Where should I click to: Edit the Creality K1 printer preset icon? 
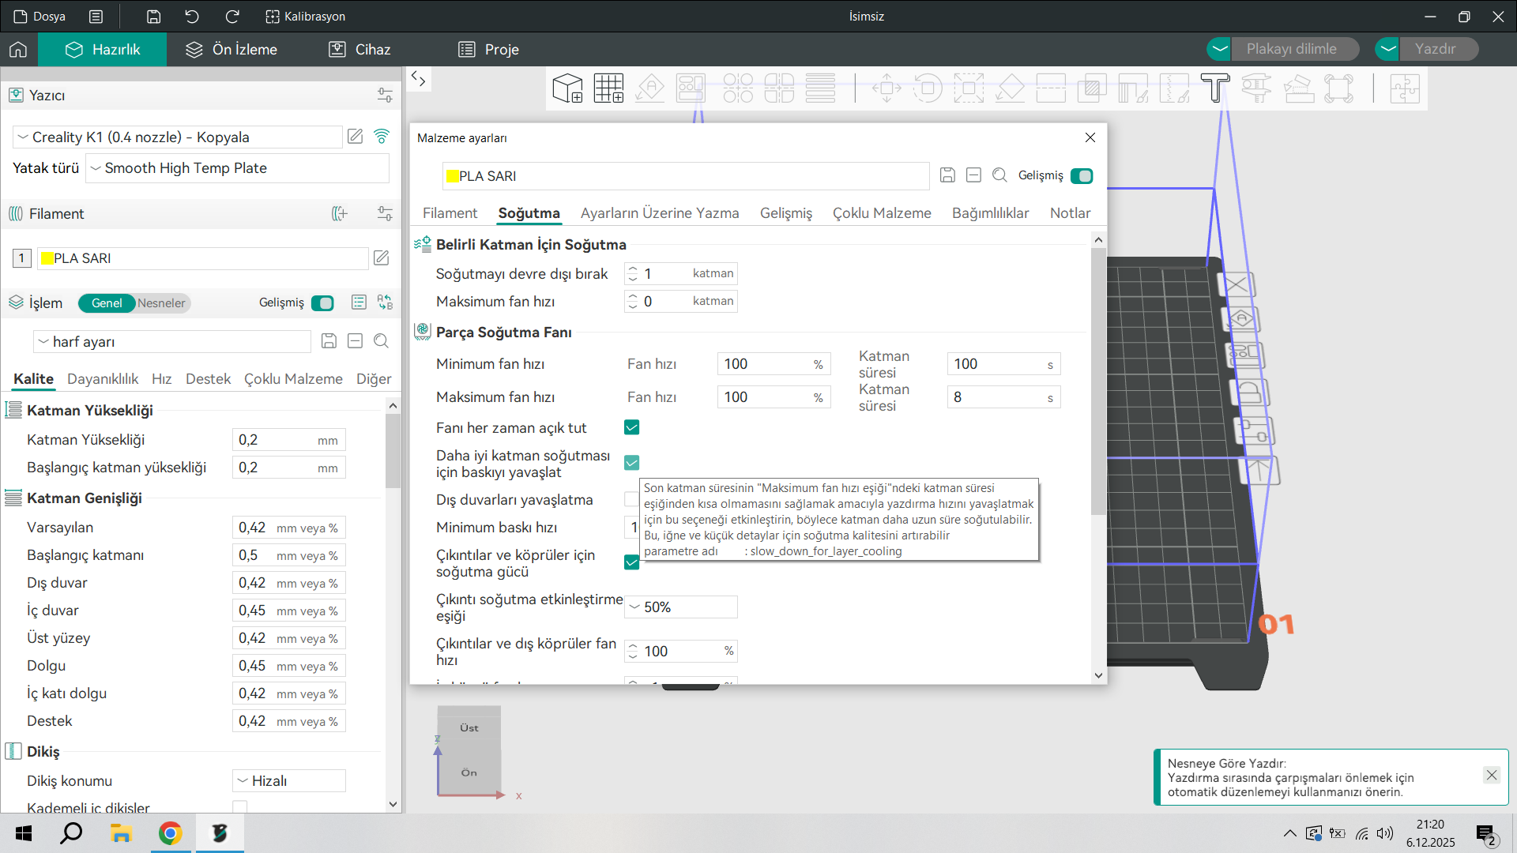tap(356, 137)
